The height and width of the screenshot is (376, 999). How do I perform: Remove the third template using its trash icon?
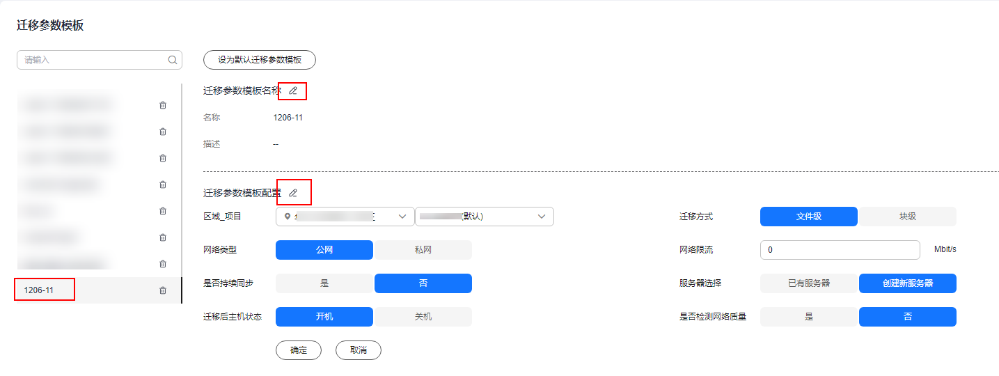tap(163, 158)
